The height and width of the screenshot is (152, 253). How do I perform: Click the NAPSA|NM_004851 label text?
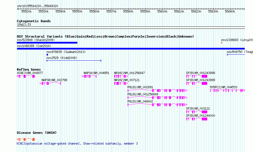point(96,73)
